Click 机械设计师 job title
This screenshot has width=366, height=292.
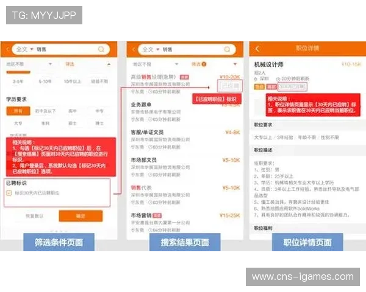pyautogui.click(x=268, y=64)
